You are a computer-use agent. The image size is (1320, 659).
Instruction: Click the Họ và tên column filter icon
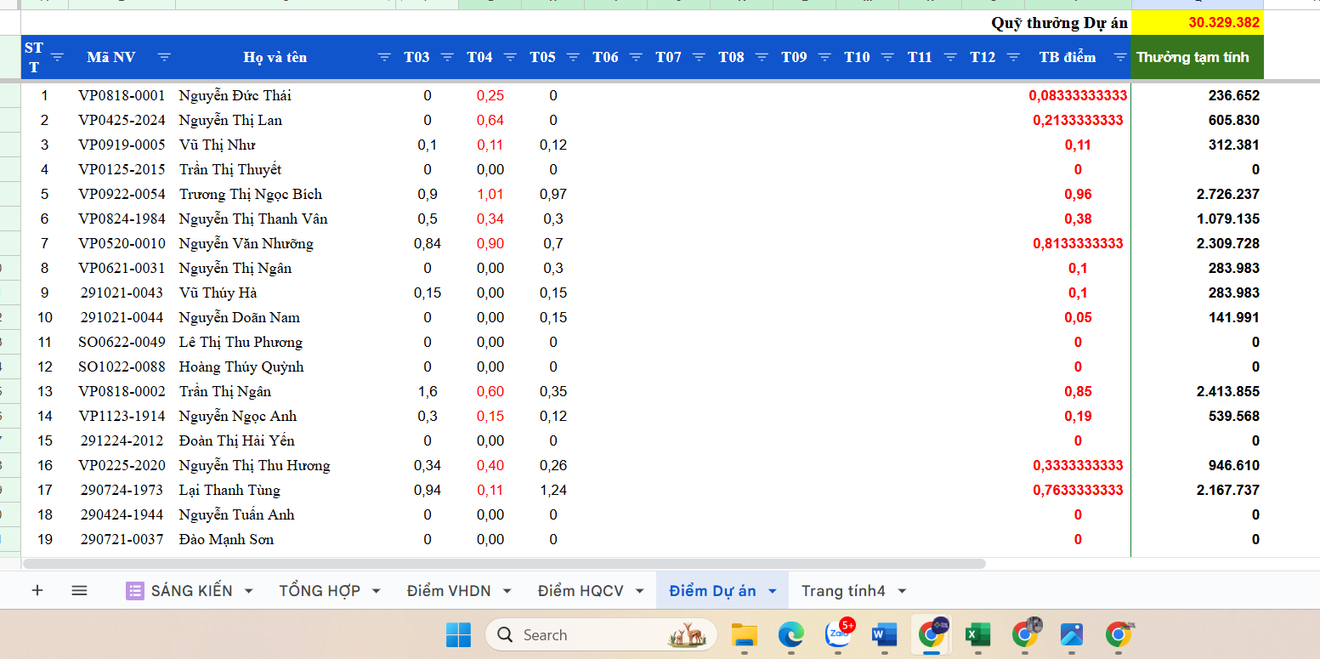[384, 57]
